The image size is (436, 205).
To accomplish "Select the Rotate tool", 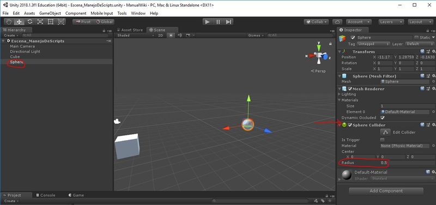I will (30, 22).
